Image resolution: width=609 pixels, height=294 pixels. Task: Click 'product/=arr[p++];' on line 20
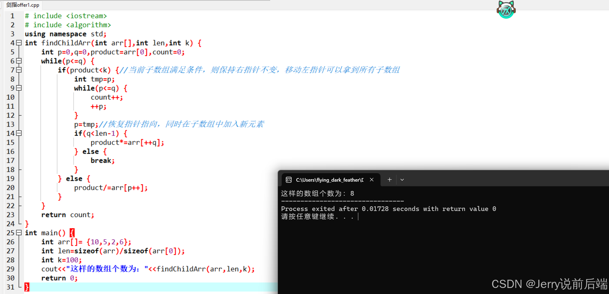(111, 188)
